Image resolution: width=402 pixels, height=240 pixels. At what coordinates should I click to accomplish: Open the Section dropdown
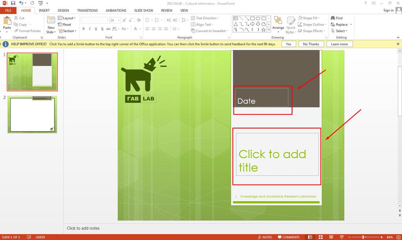67,31
